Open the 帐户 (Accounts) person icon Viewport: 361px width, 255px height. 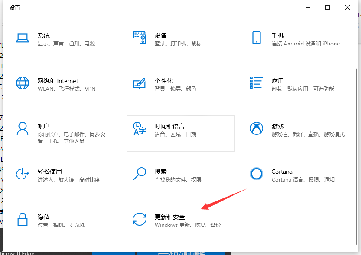tap(22, 128)
